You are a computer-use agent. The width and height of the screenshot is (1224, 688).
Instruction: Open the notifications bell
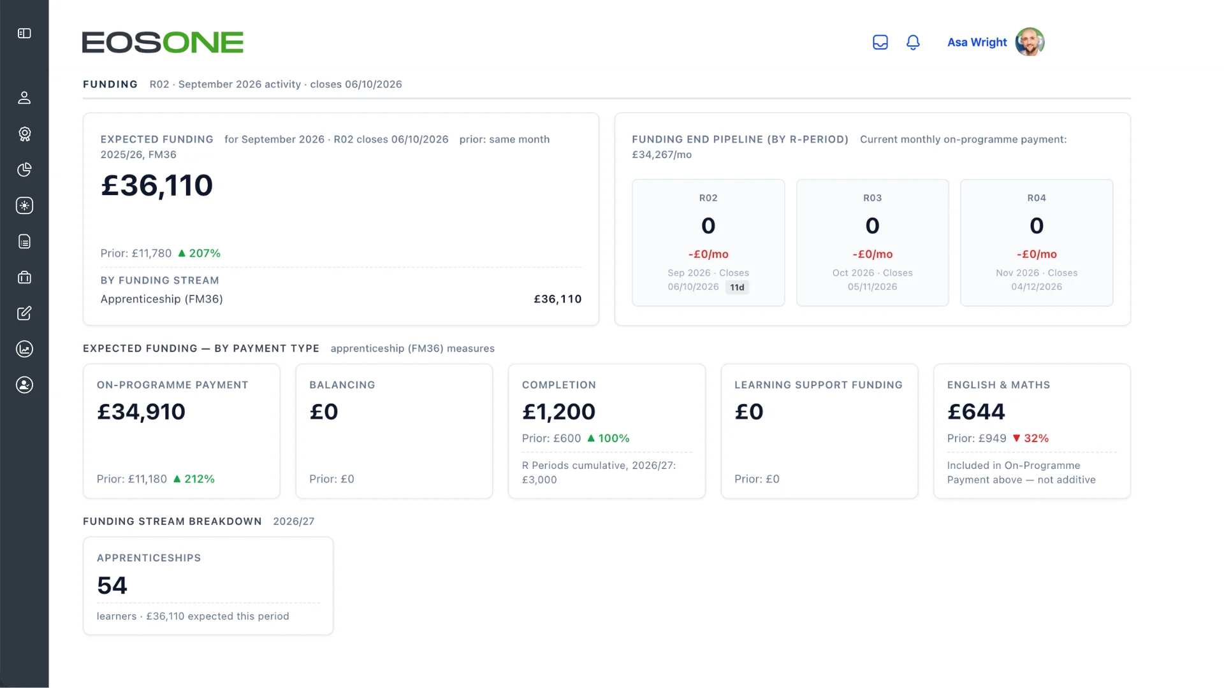913,42
